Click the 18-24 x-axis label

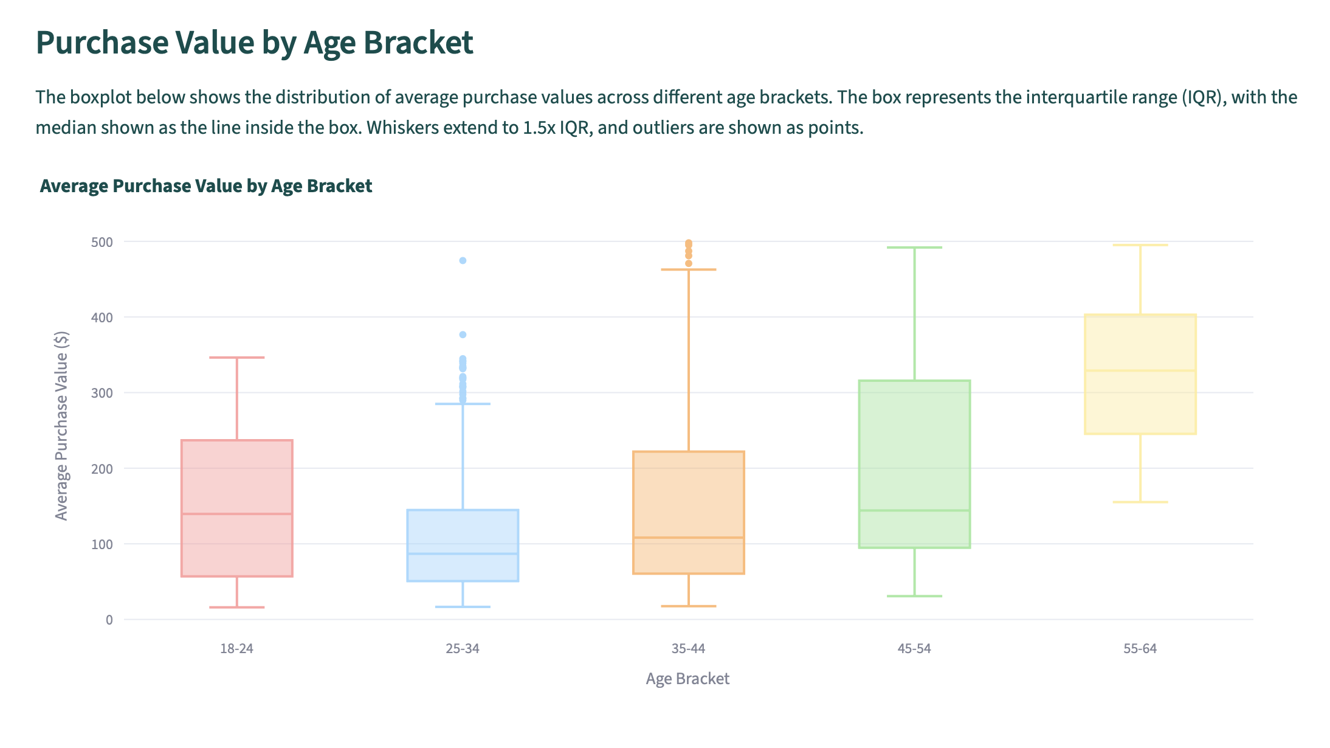click(236, 649)
